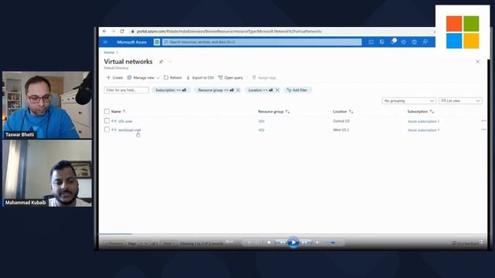Focus the Search resources, services, and docs box
The height and width of the screenshot is (278, 495).
(261, 42)
